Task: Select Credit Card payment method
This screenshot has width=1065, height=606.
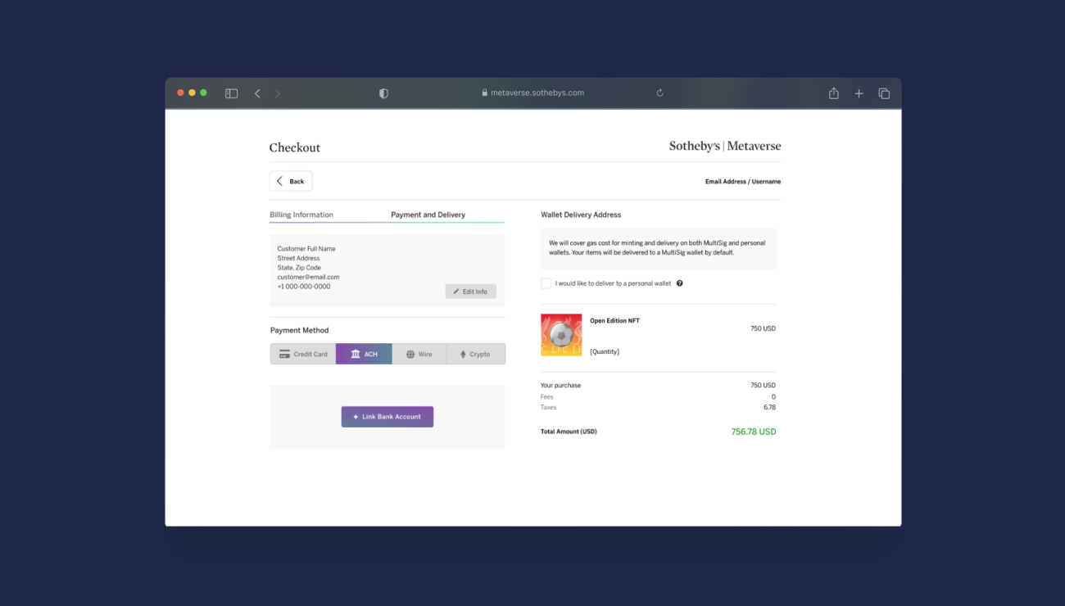Action: tap(303, 354)
